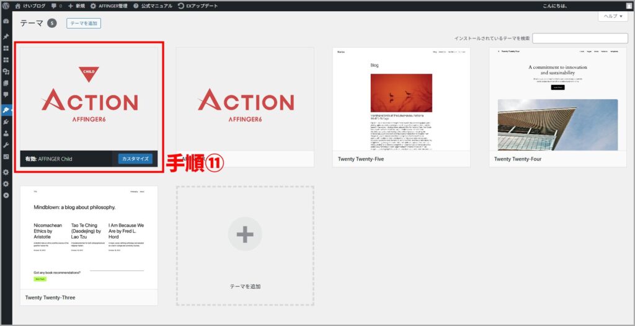Open the Media library sidebar icon
The width and height of the screenshot is (635, 326).
6,72
